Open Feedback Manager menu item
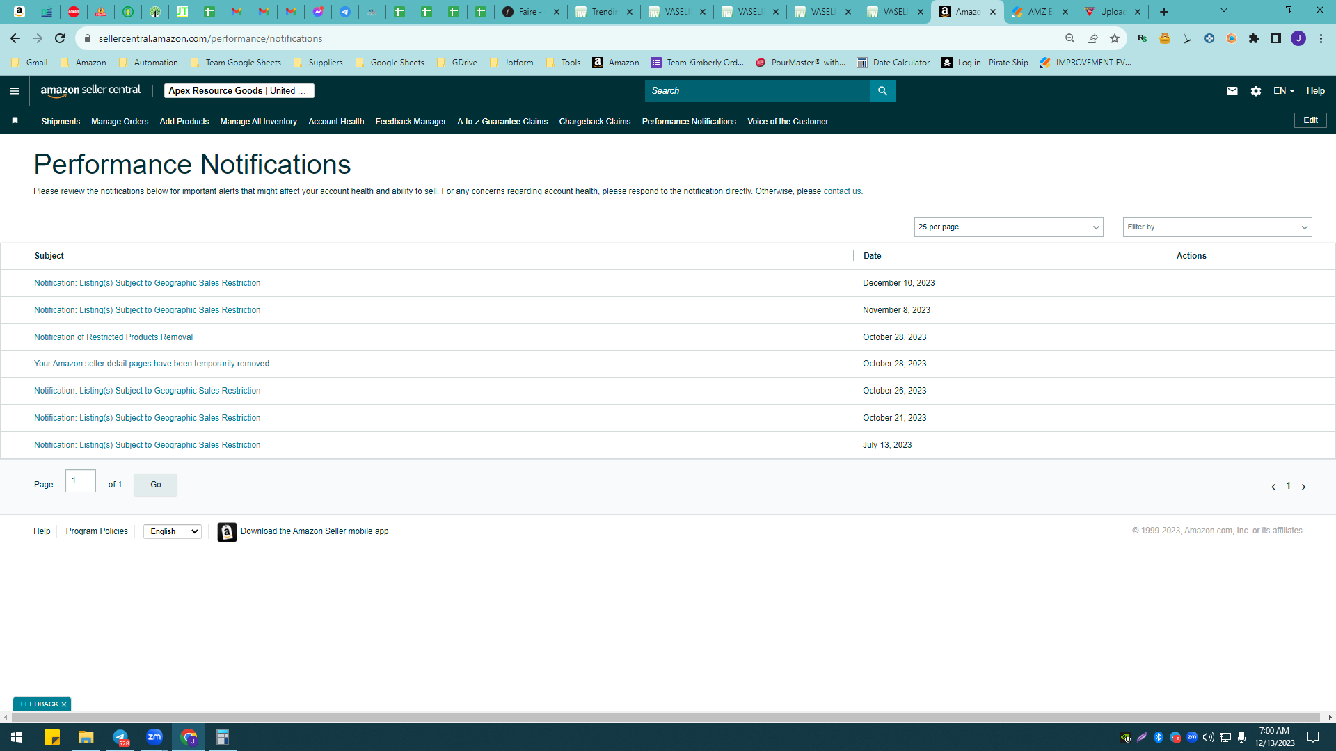 tap(411, 122)
